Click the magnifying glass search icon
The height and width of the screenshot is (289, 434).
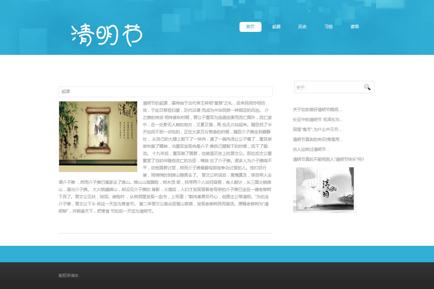coord(367,87)
